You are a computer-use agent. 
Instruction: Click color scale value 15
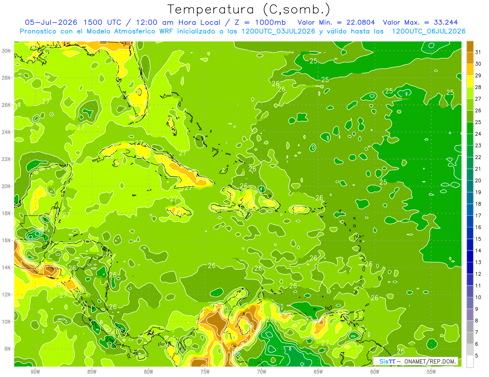pos(478,239)
